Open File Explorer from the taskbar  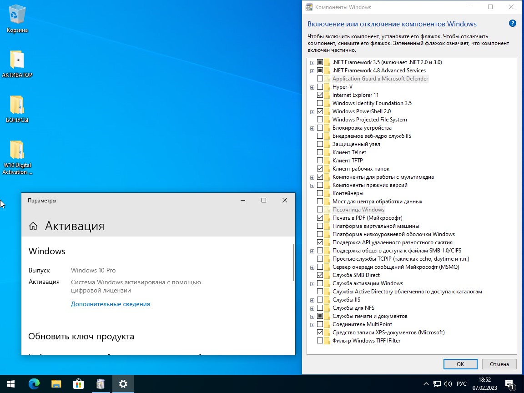tap(56, 384)
